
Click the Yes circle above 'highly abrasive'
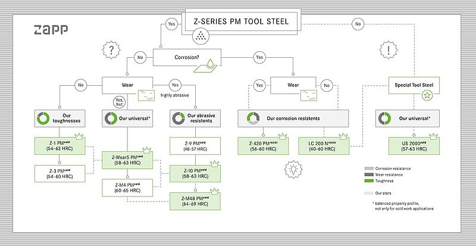[175, 85]
